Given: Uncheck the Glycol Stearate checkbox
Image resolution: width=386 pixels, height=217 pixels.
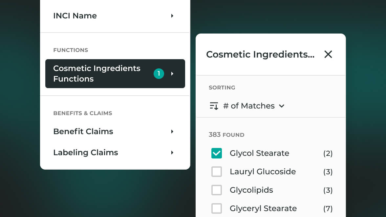Looking at the screenshot, I should (x=217, y=153).
